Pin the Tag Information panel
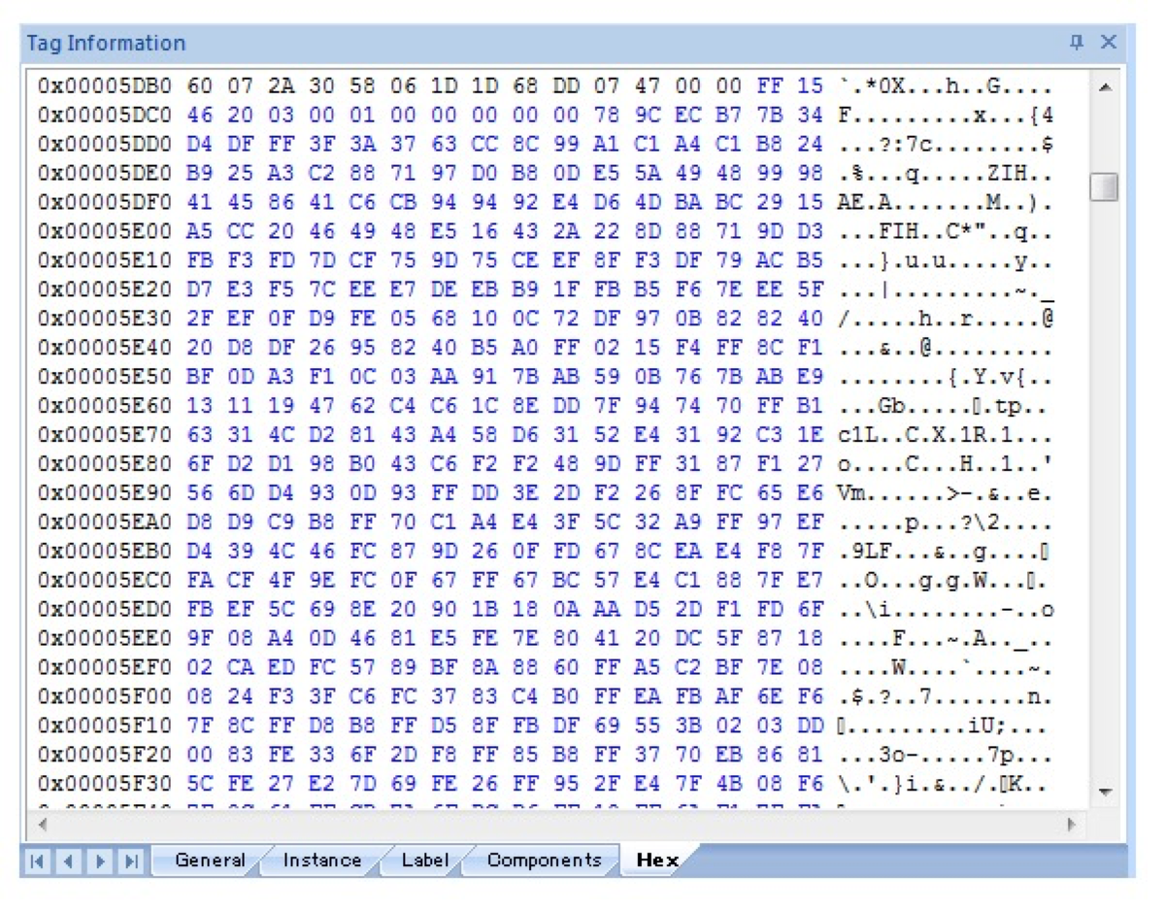 pos(1077,42)
